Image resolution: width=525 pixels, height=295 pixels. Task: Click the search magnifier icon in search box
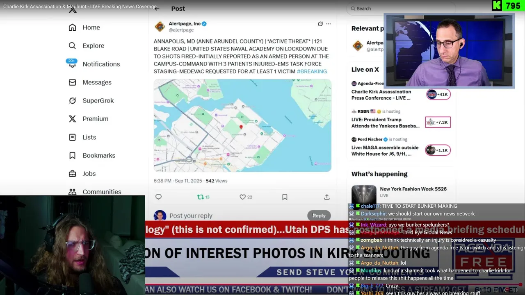click(x=352, y=9)
